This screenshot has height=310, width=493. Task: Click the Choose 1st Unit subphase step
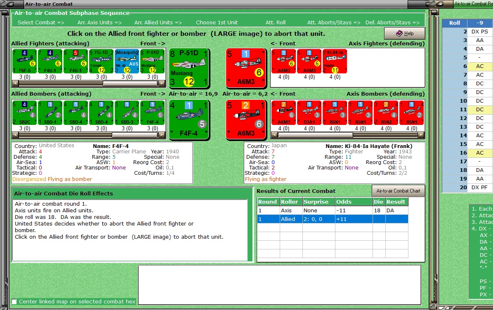(217, 23)
